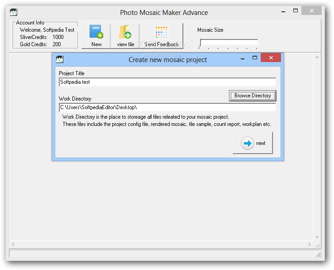This screenshot has height=270, width=334.
Task: Open the view file toolbar icon
Action: pos(125,36)
